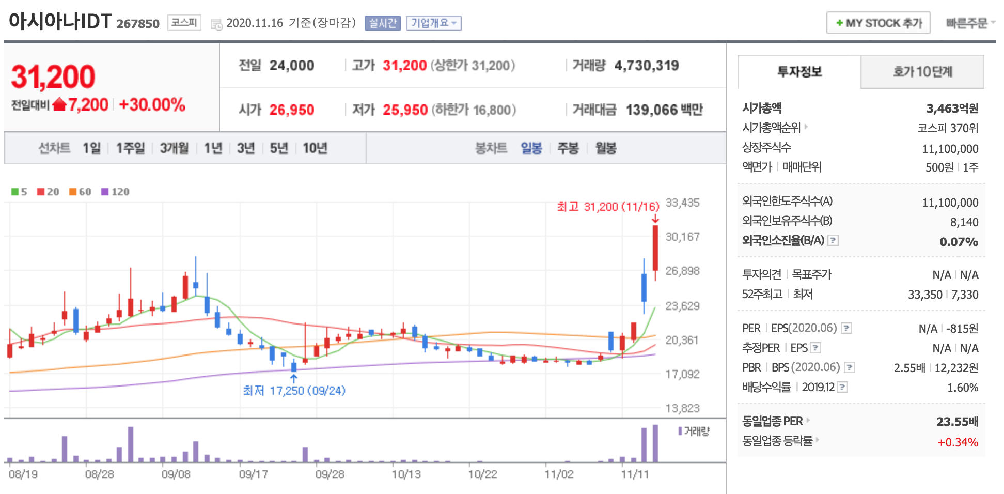
Task: Click the 동일업종 등락률 value +0.34%
Action: tap(958, 442)
